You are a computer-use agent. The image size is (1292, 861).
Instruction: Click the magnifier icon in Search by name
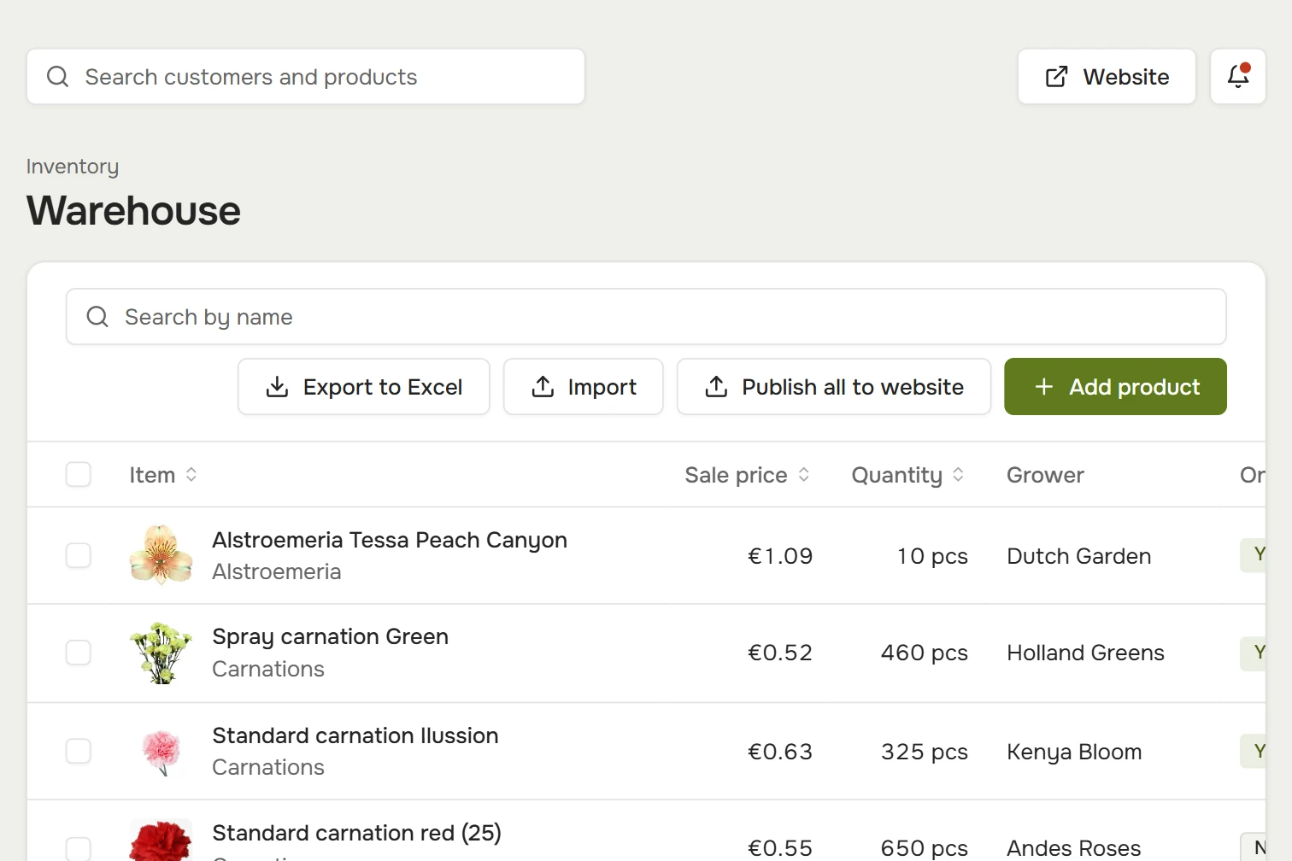pyautogui.click(x=97, y=317)
